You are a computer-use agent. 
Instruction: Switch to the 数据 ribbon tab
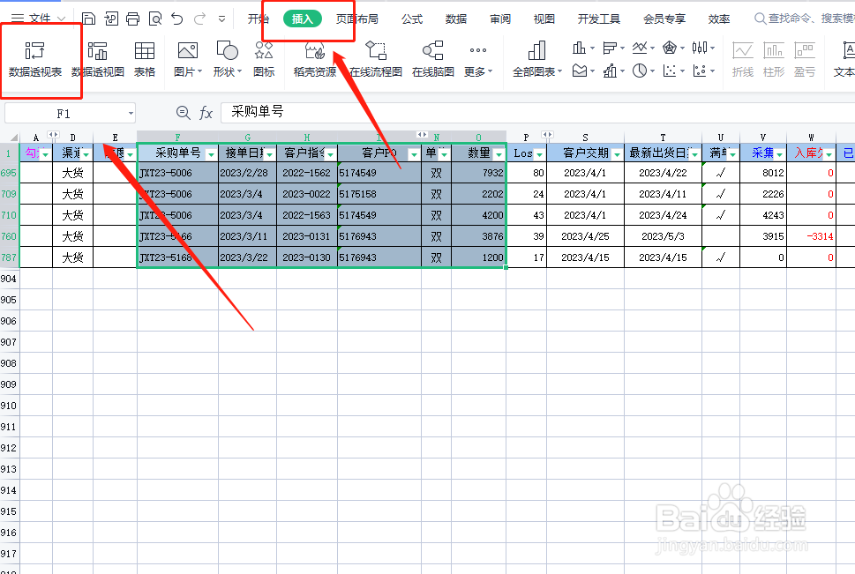(x=456, y=16)
